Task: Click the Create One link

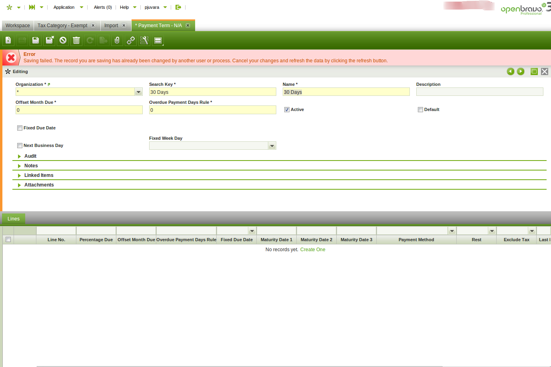Action: (313, 250)
